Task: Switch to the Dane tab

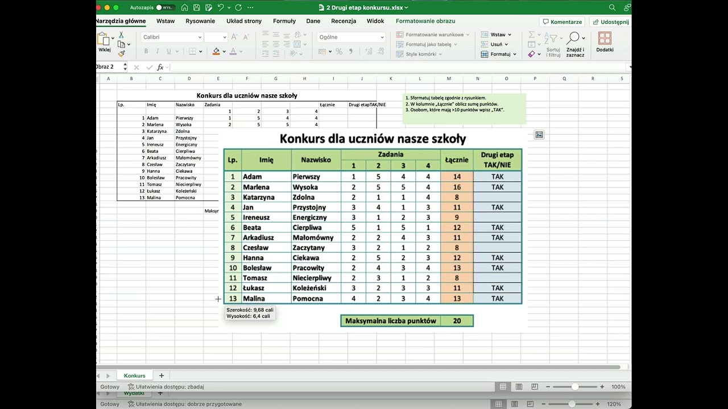Action: 313,21
